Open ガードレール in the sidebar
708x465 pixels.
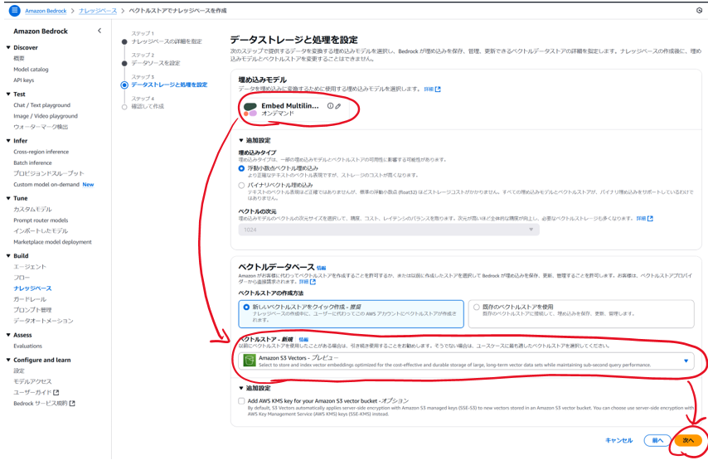[x=30, y=299]
